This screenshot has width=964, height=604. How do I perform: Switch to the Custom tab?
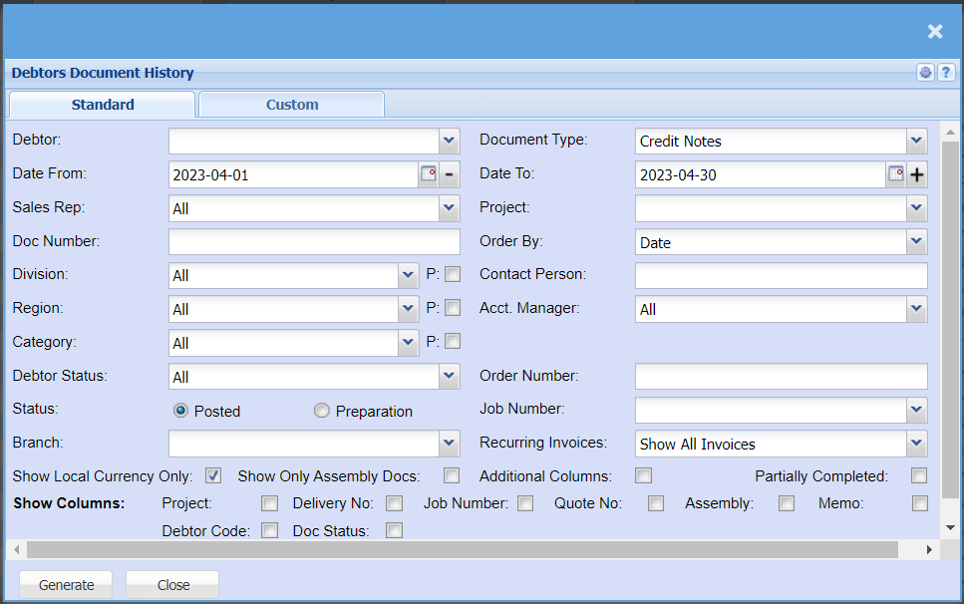(292, 105)
